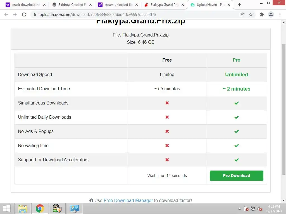Open the security agent taskbar icon
The height and width of the screenshot is (214, 286).
click(x=57, y=208)
